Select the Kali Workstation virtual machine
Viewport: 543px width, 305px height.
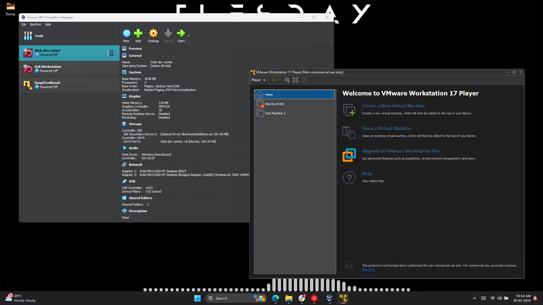(x=48, y=68)
